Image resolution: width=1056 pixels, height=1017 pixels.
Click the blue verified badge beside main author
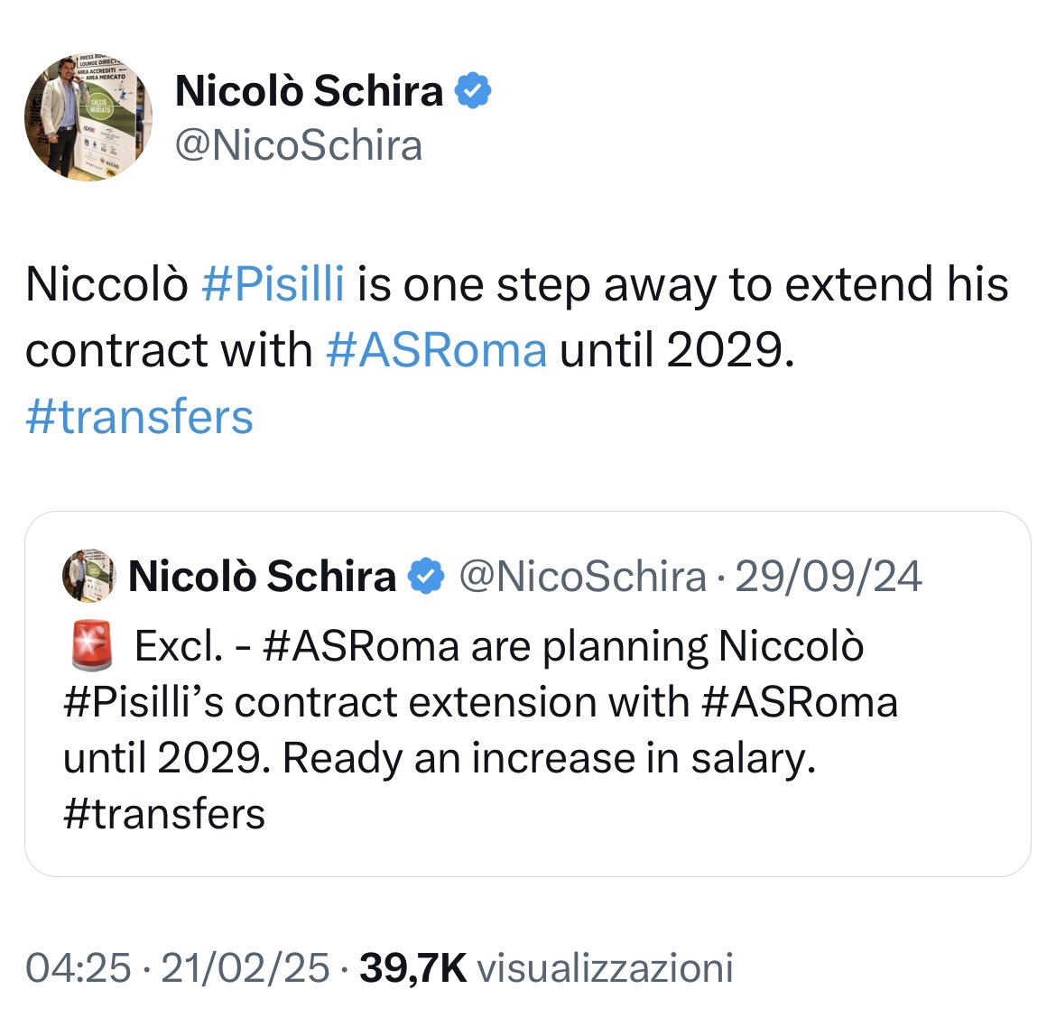[474, 90]
